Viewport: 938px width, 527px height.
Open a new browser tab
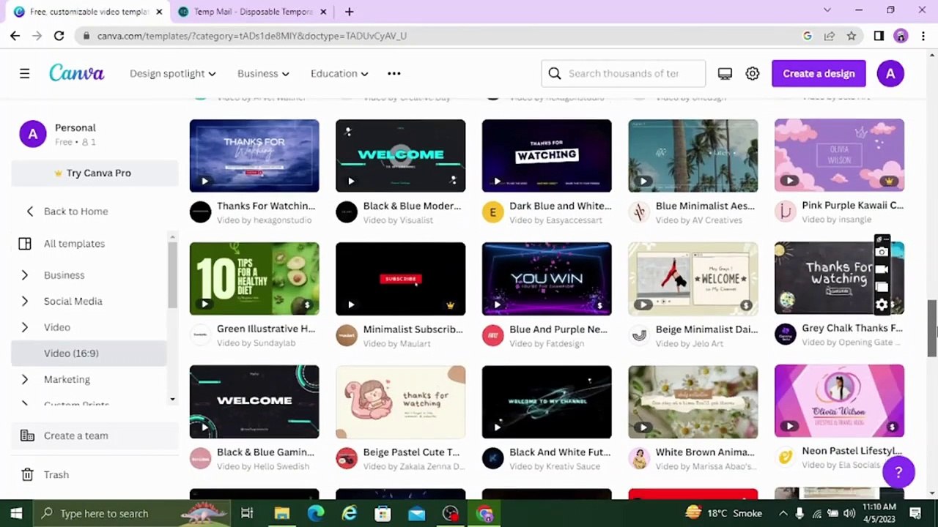click(x=350, y=12)
